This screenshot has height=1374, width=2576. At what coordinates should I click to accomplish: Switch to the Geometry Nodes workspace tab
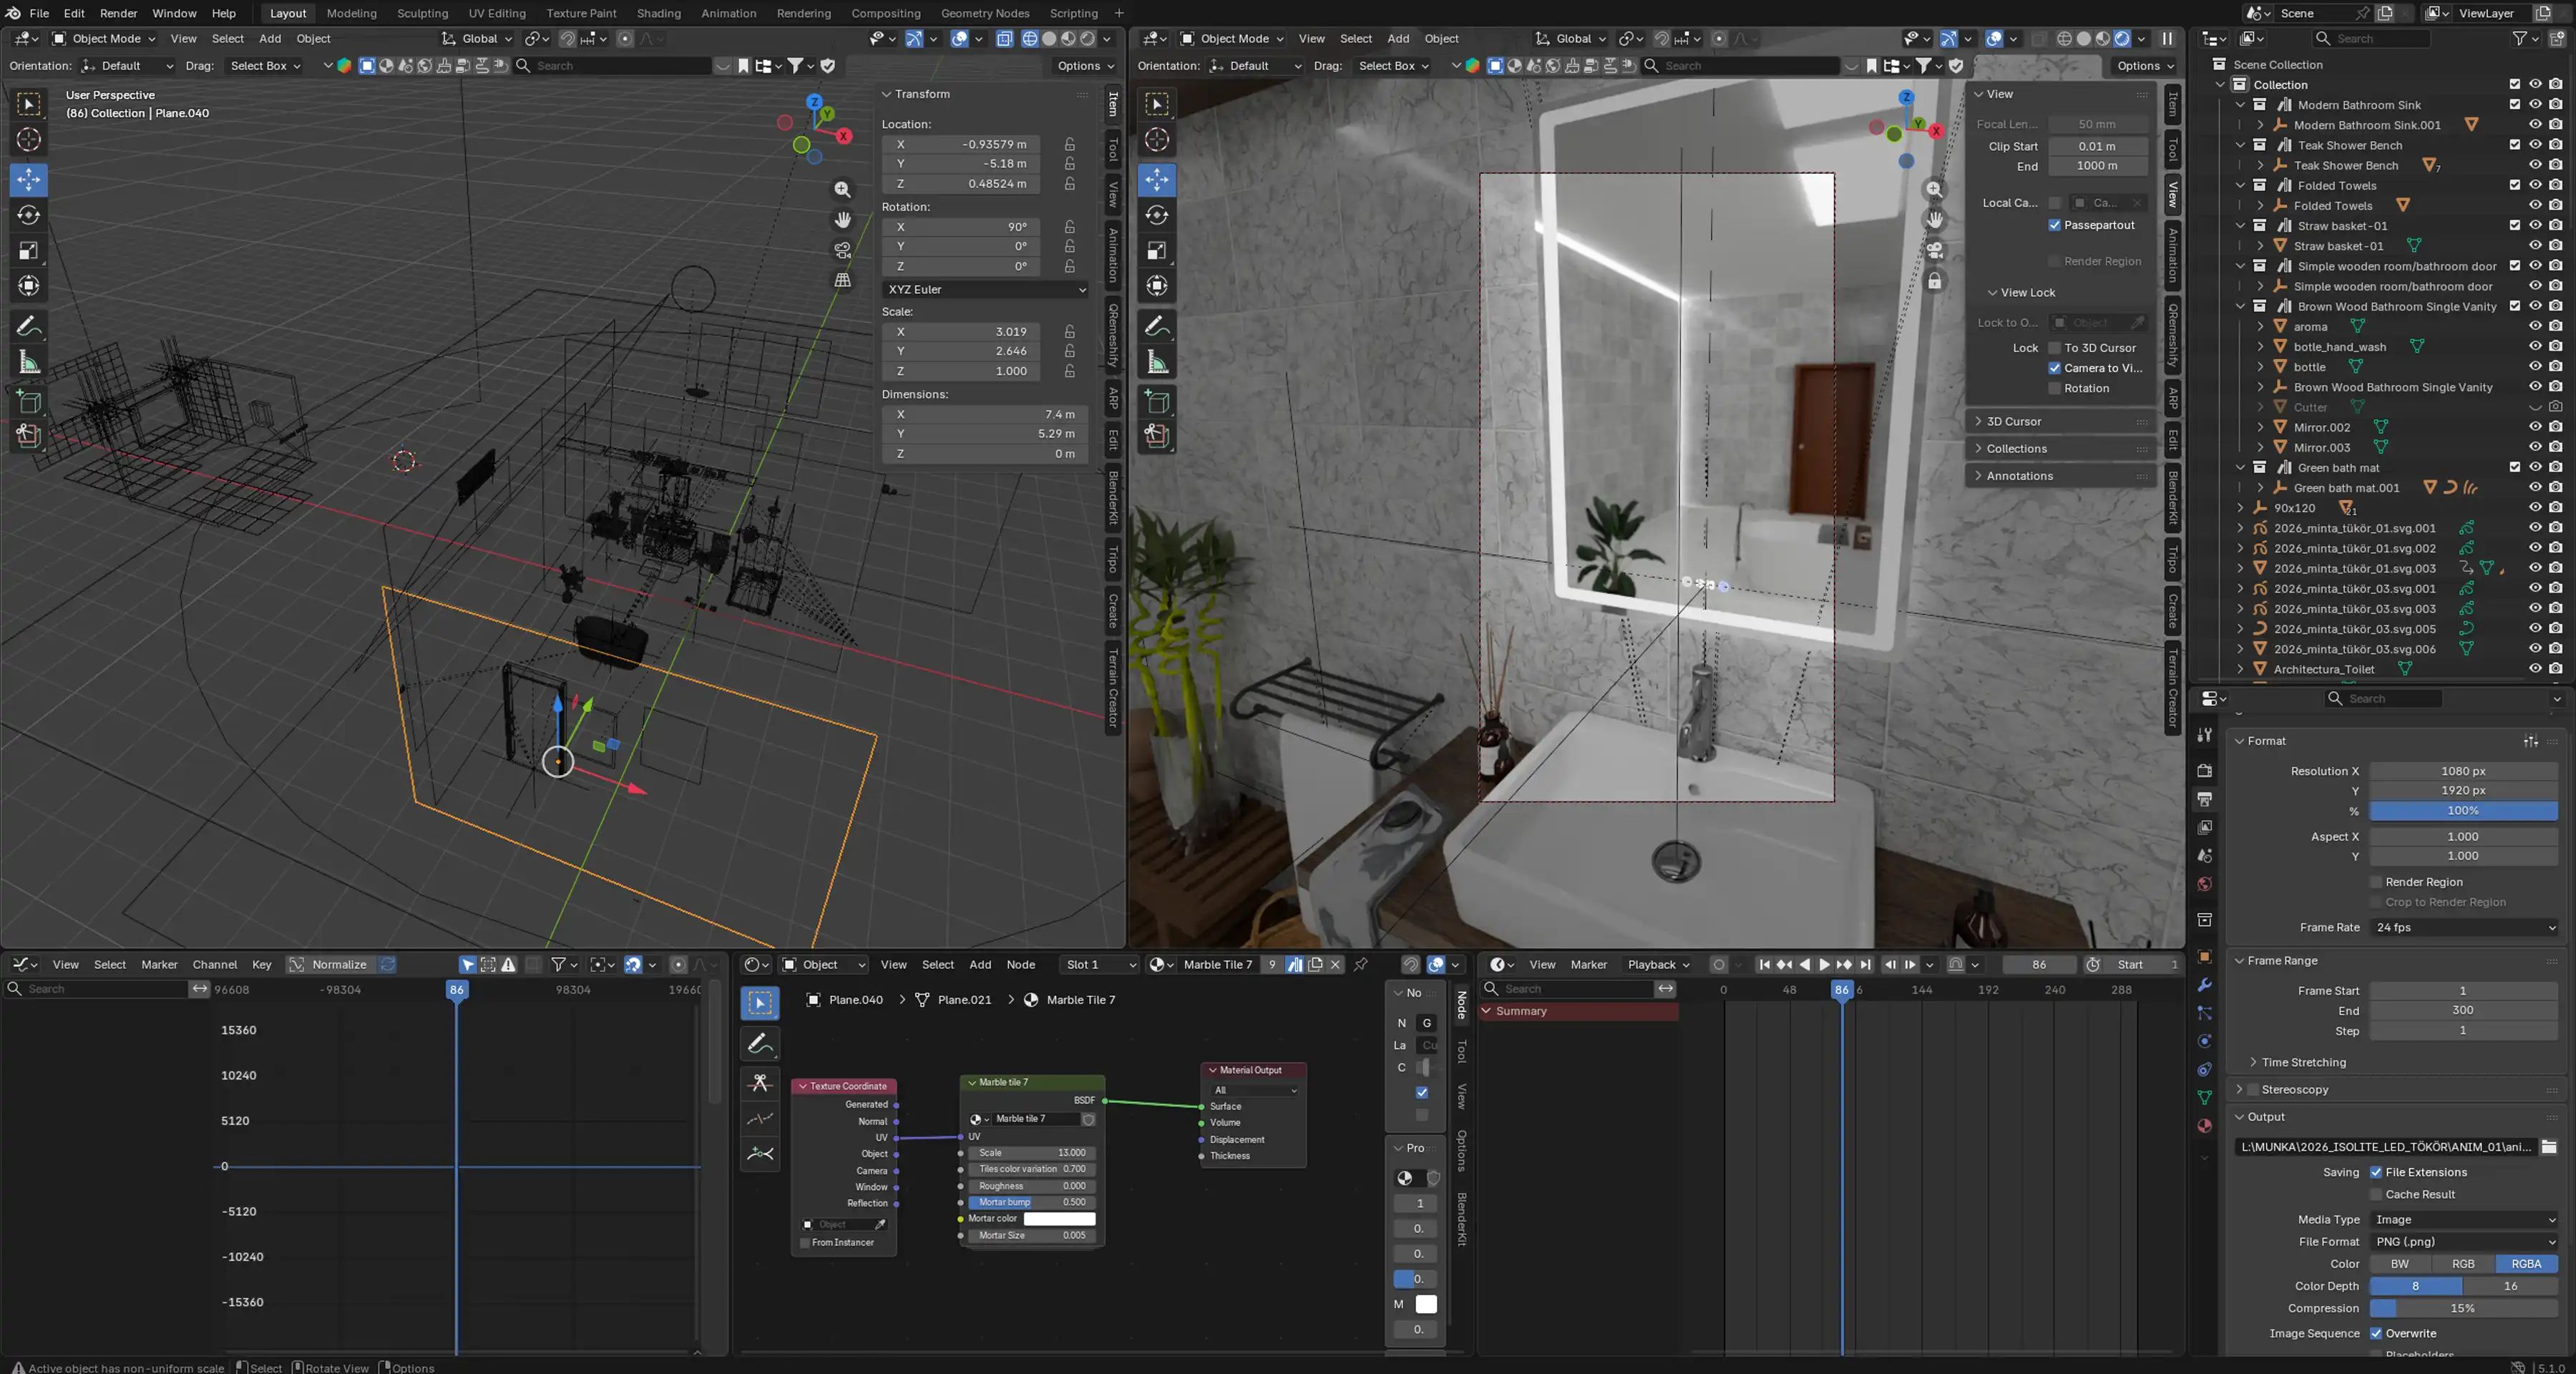[x=984, y=13]
